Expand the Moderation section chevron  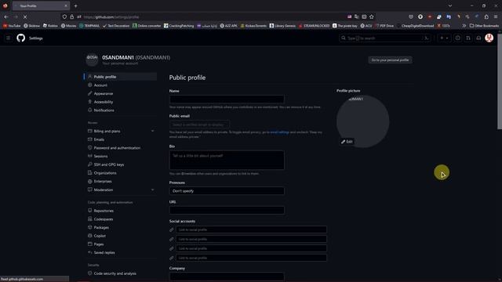point(152,190)
